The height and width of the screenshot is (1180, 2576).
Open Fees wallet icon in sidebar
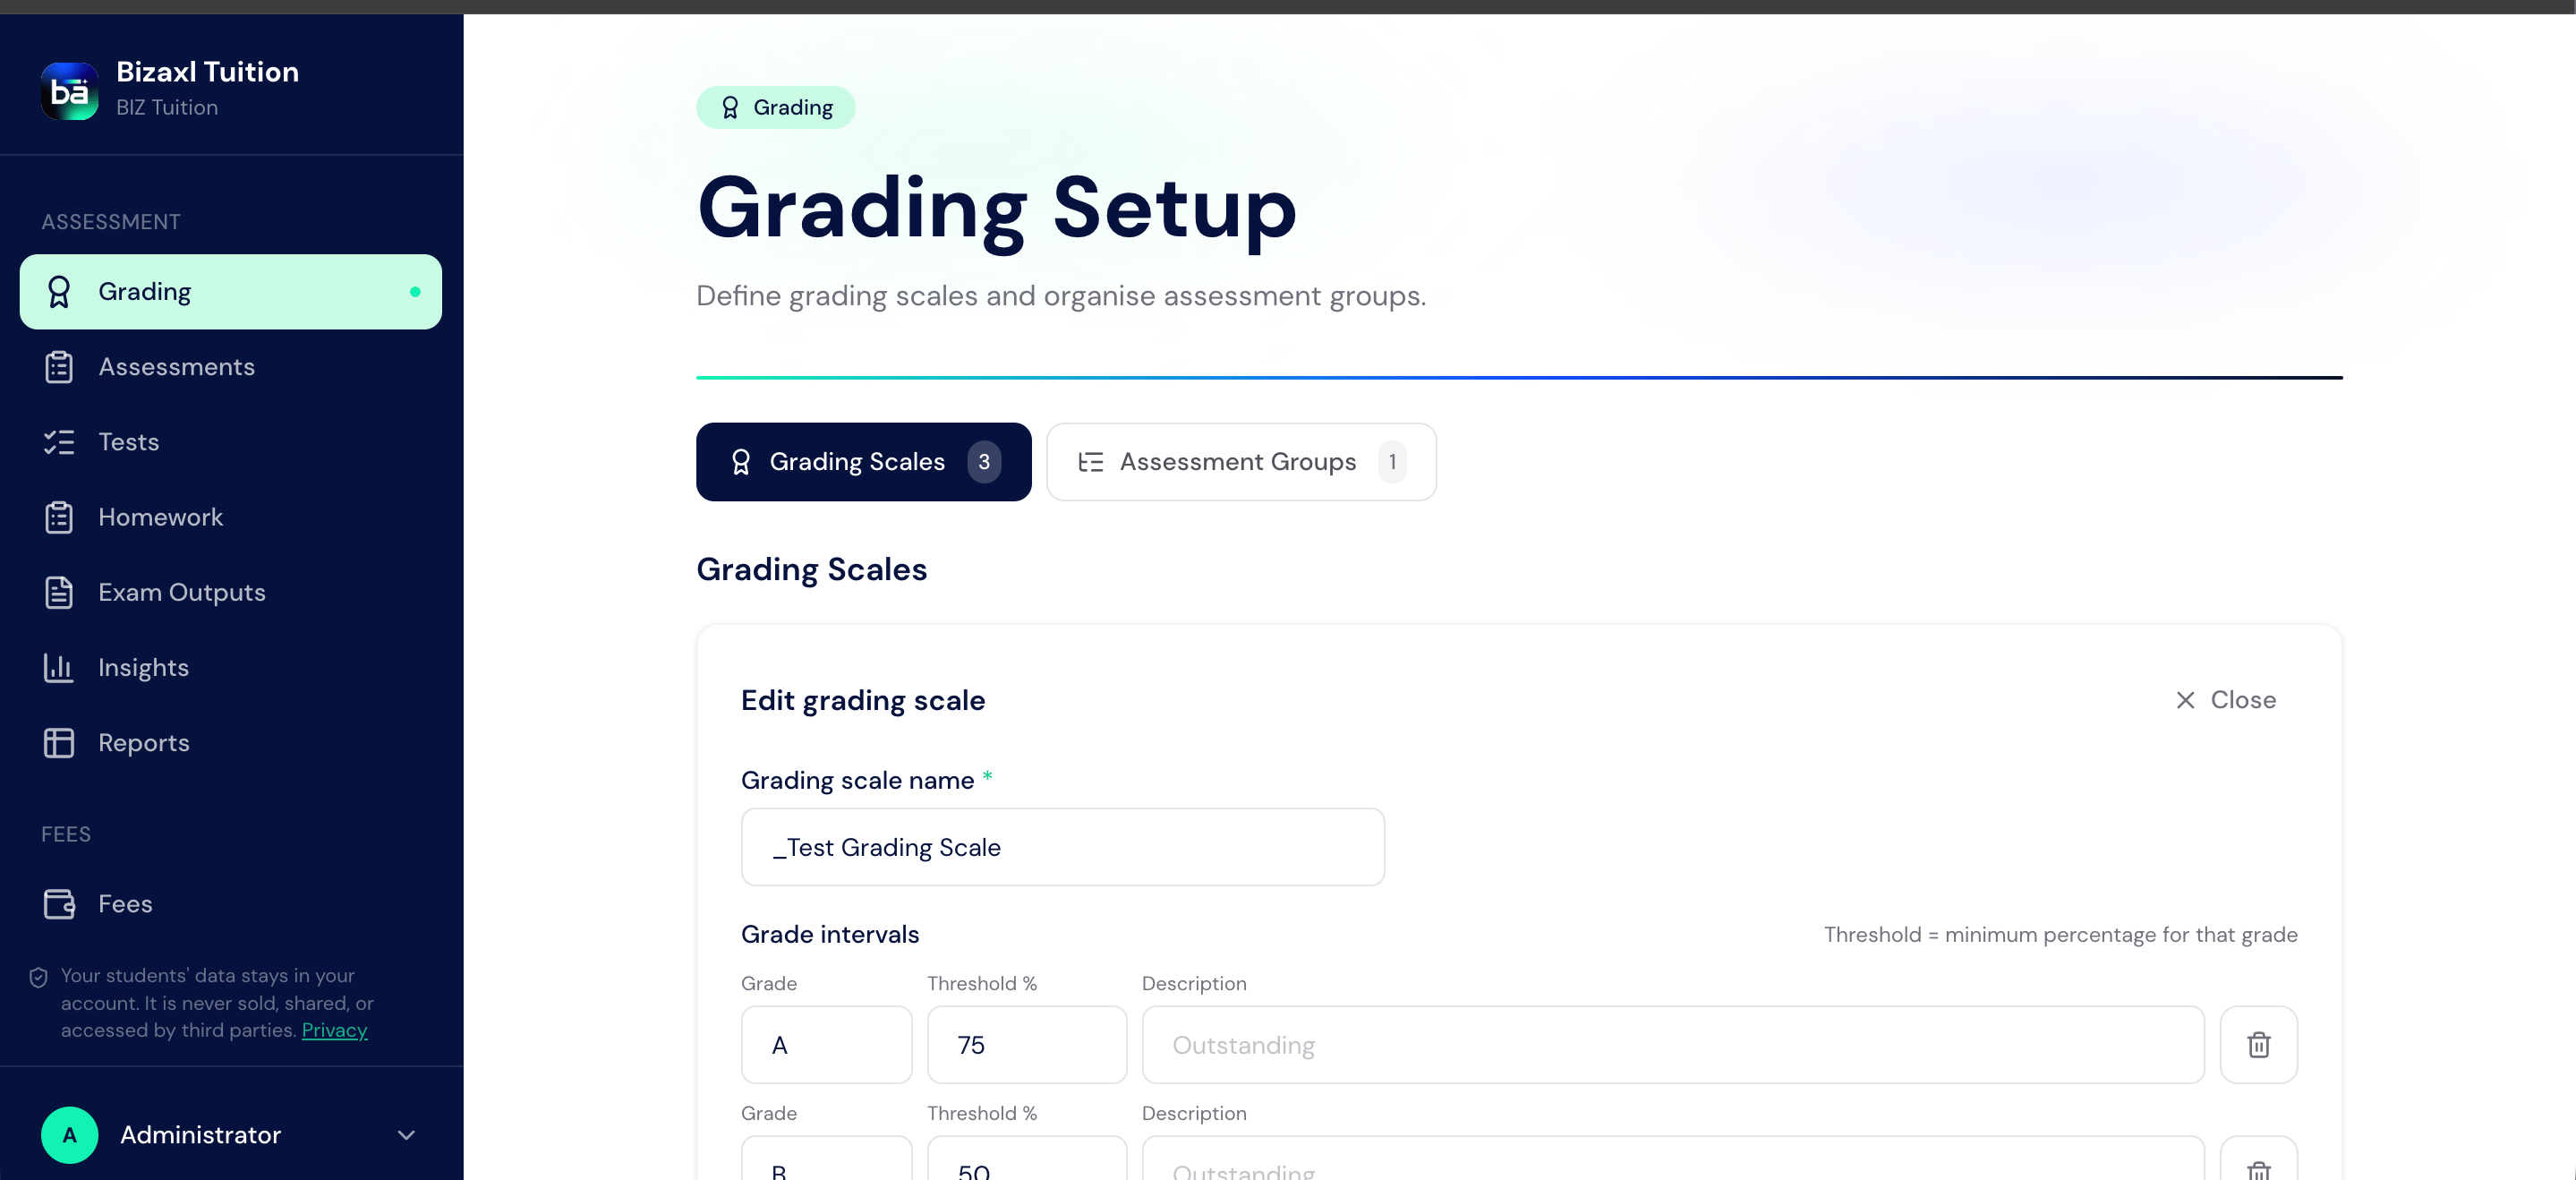tap(59, 904)
